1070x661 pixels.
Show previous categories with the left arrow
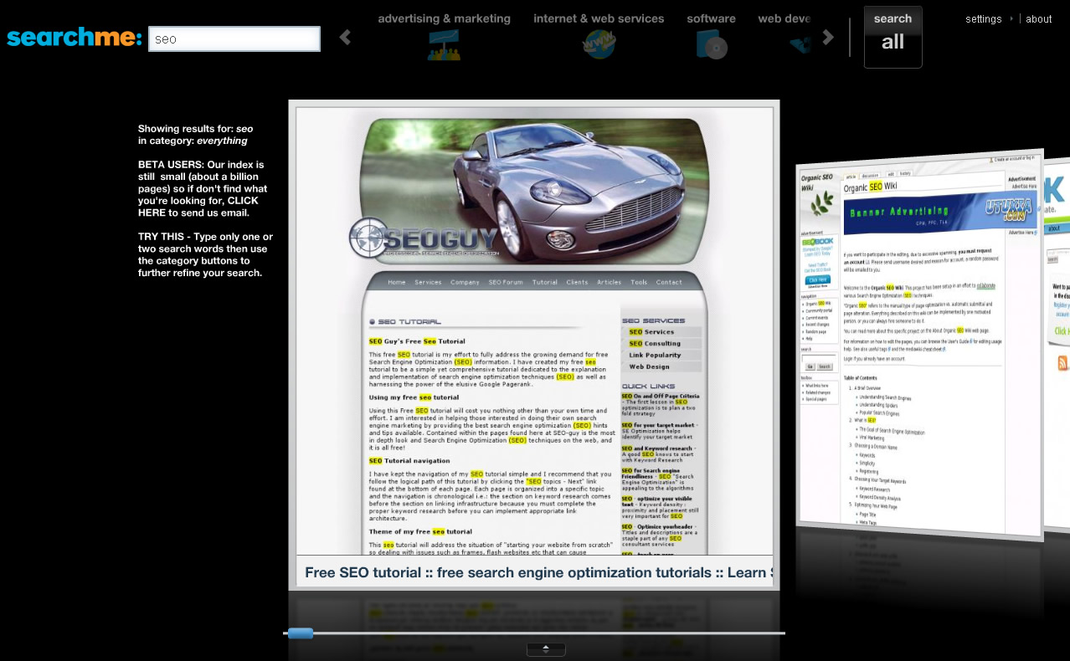[345, 37]
